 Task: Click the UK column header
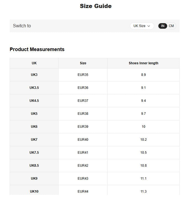pyautogui.click(x=34, y=63)
